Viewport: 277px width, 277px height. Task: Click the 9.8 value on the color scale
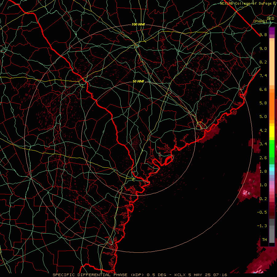[x=263, y=34]
